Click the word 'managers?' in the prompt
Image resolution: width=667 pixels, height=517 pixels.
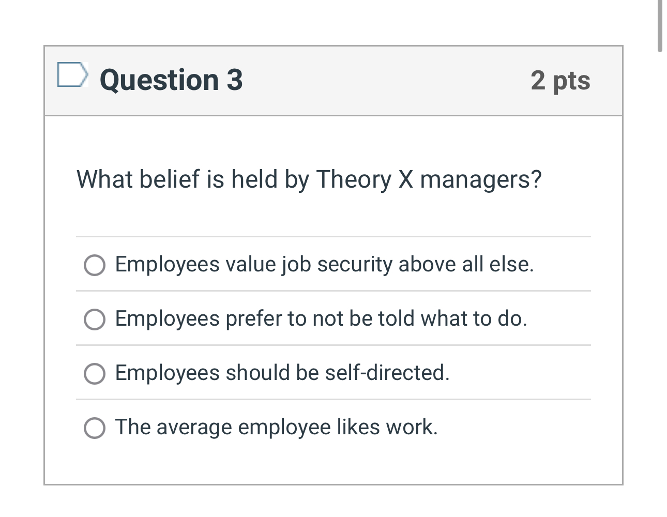481,179
